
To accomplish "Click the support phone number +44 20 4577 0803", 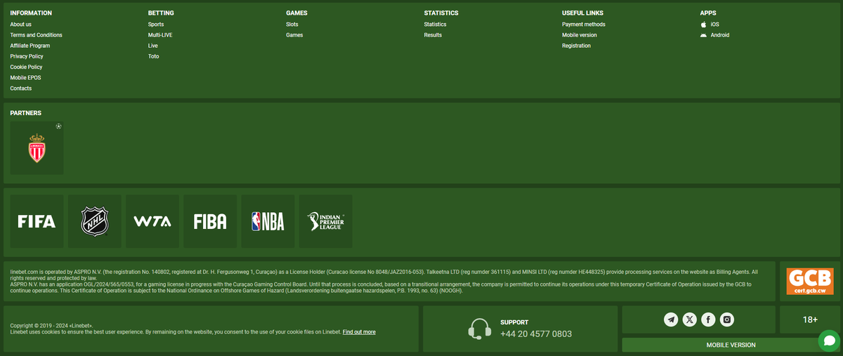I will point(536,334).
